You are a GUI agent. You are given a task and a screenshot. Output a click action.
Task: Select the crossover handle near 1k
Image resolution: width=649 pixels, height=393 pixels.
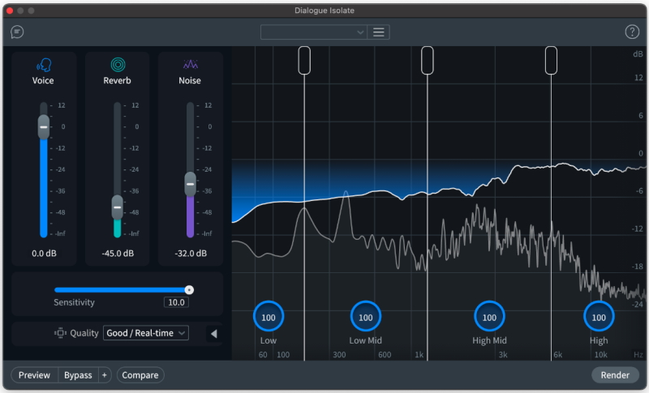(428, 60)
